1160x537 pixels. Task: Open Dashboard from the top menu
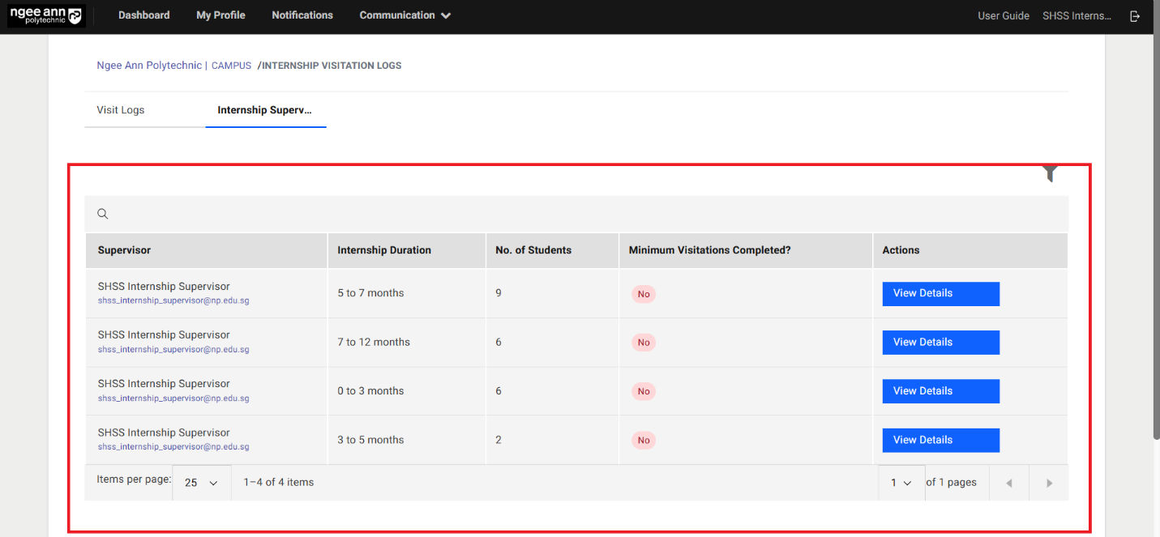tap(144, 15)
